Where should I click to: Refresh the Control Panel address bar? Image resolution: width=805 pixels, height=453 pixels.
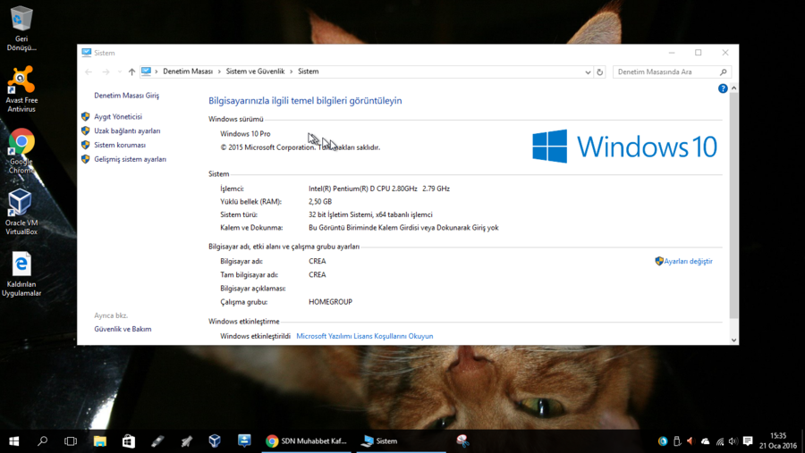coord(599,71)
